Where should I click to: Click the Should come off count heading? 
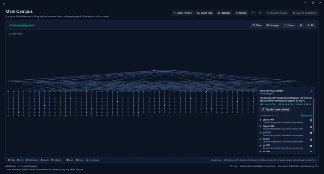pos(269,116)
